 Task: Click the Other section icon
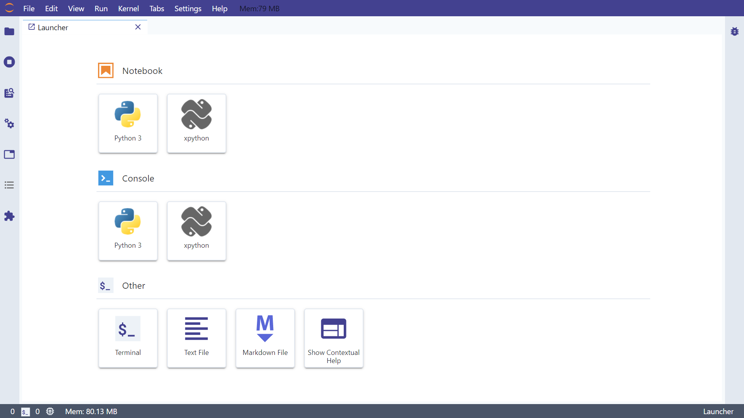click(x=106, y=286)
